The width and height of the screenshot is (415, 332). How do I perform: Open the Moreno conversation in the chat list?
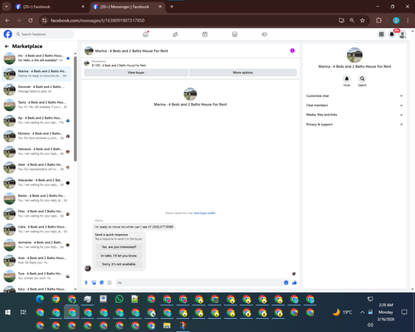37,136
